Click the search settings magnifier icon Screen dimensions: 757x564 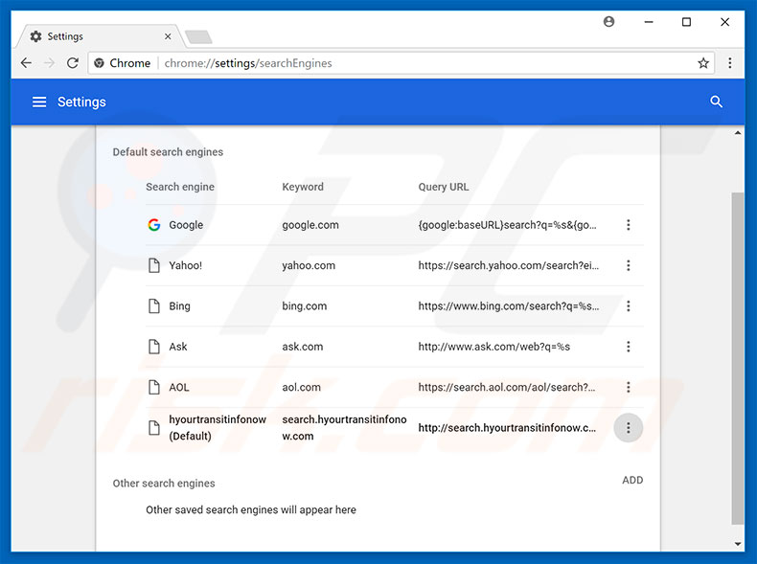pos(716,102)
